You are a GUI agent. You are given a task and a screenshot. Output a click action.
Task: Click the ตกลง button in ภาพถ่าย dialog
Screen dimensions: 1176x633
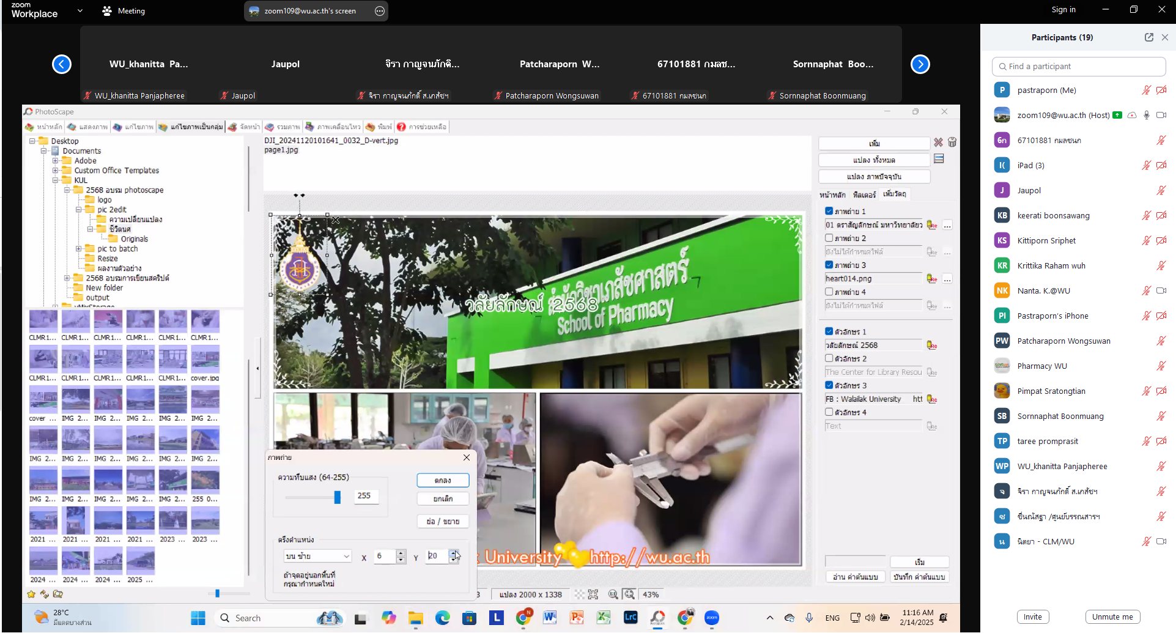443,480
